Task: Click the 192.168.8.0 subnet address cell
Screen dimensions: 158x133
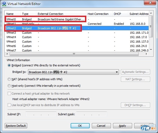Action: pos(138,24)
